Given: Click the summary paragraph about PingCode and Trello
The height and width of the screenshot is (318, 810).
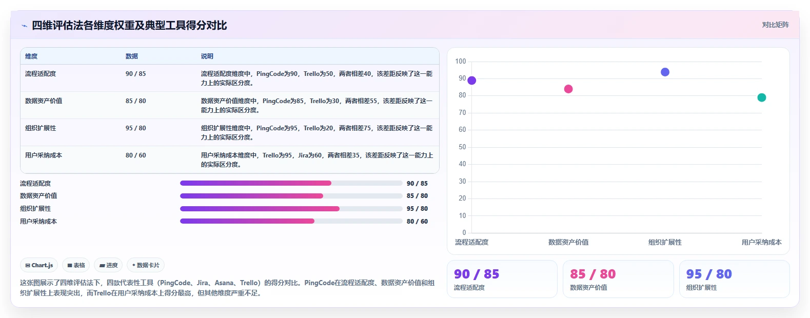Looking at the screenshot, I should coord(227,288).
